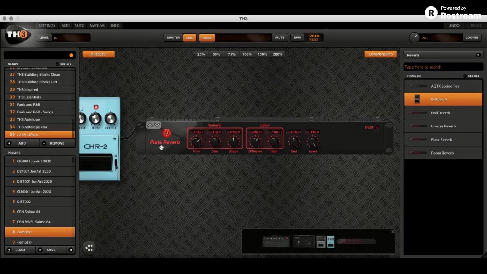Toggle the MASTER button

click(173, 38)
